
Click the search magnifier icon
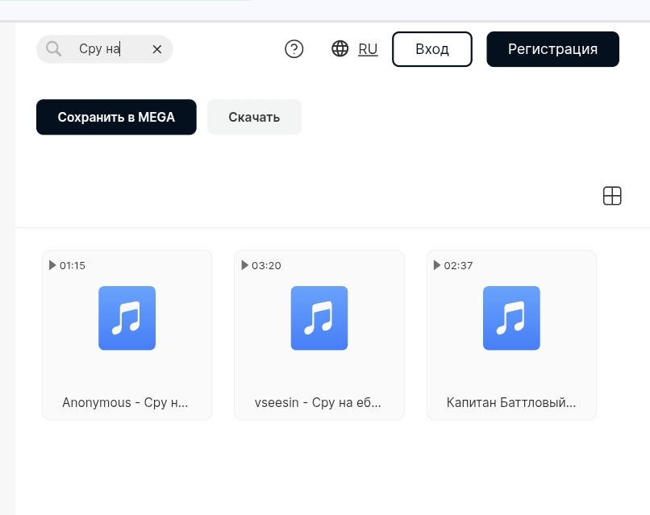[53, 49]
